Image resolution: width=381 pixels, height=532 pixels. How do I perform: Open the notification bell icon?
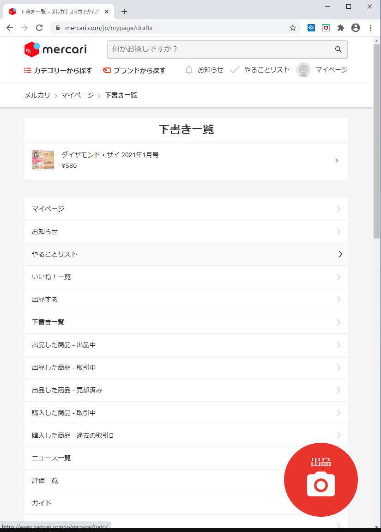189,70
